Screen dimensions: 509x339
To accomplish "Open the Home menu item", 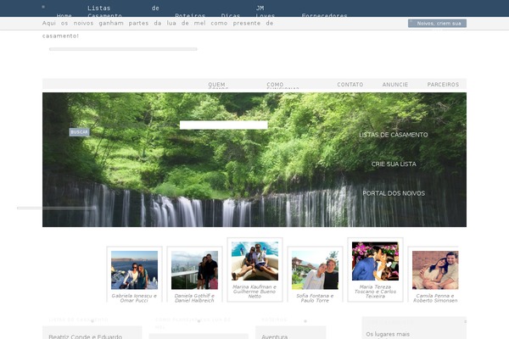I will point(64,16).
